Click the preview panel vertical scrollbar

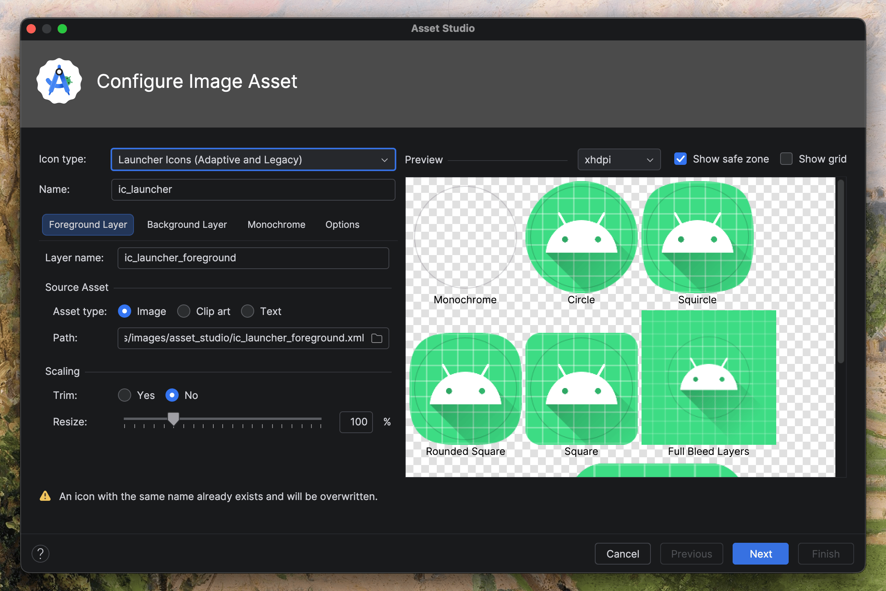(841, 271)
